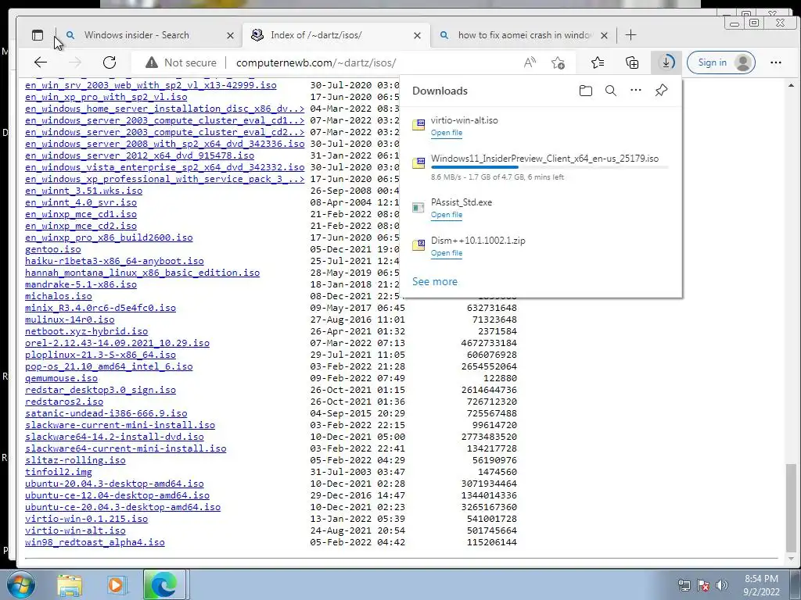
Task: View the Not secure site warning
Action: coord(181,62)
